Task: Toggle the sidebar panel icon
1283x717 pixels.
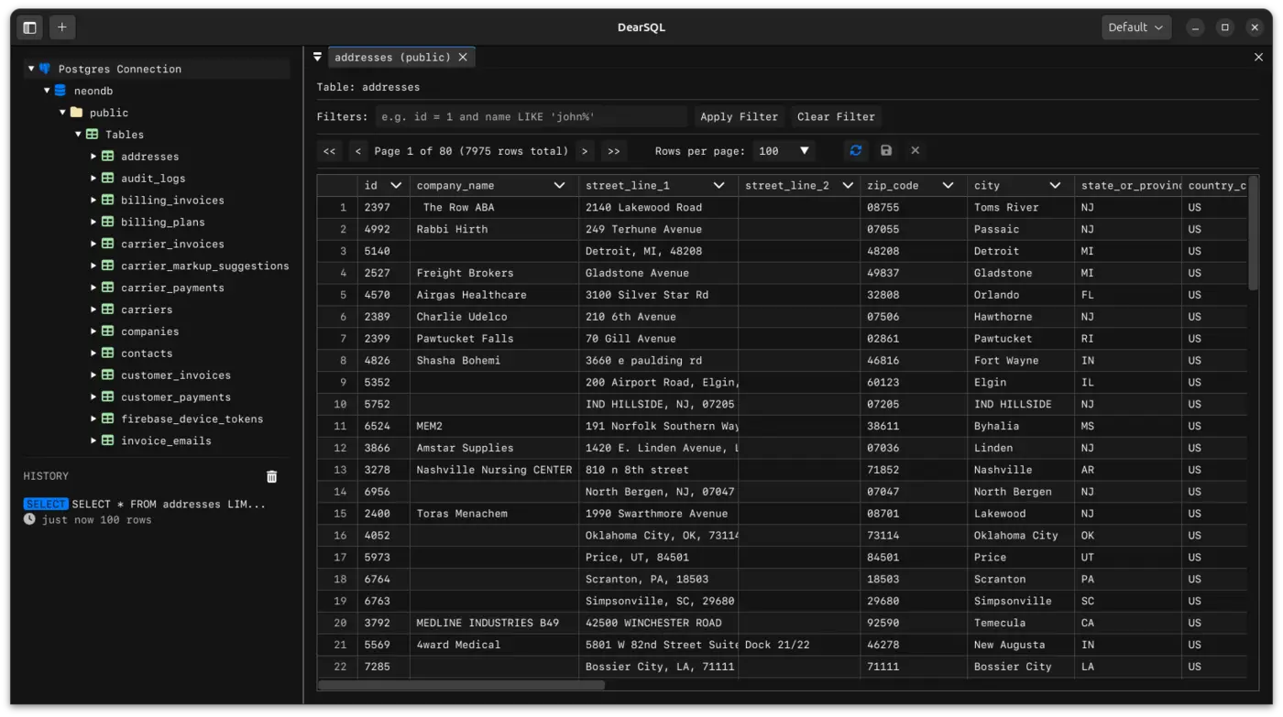Action: (28, 27)
